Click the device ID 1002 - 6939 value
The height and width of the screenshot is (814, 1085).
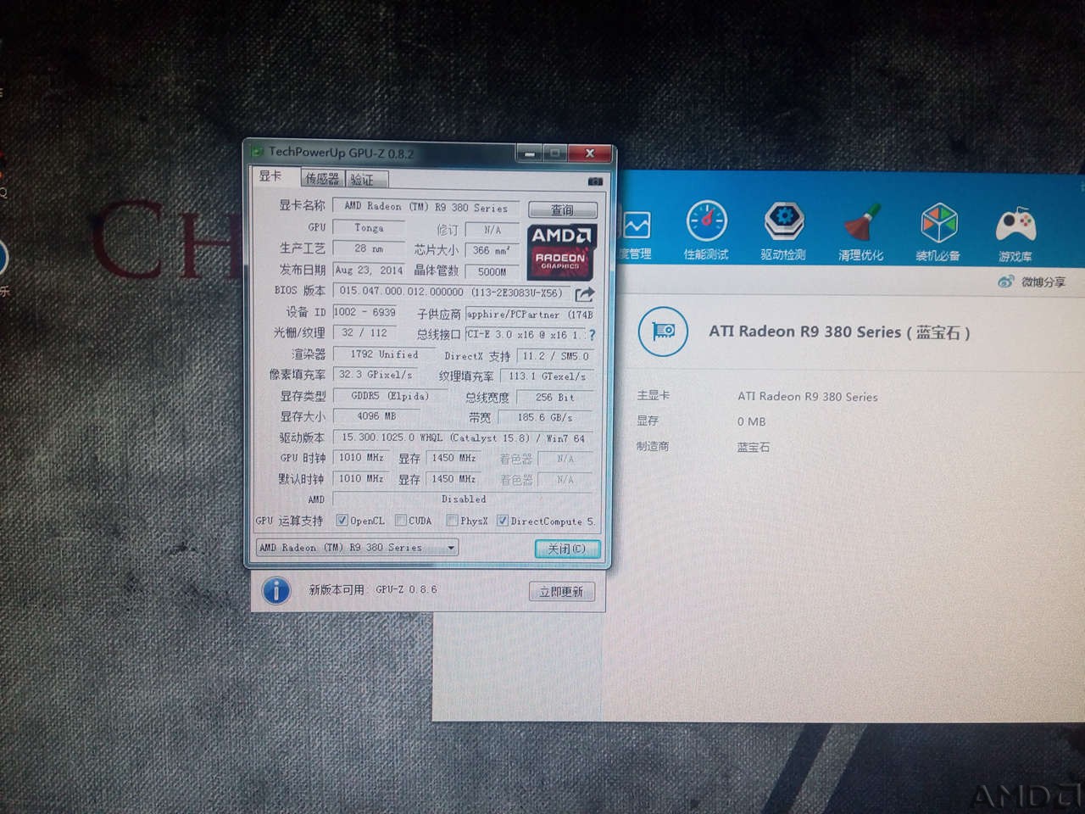[x=365, y=312]
